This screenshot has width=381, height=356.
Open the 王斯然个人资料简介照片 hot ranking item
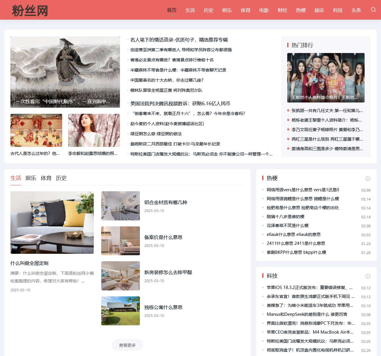pos(326,77)
